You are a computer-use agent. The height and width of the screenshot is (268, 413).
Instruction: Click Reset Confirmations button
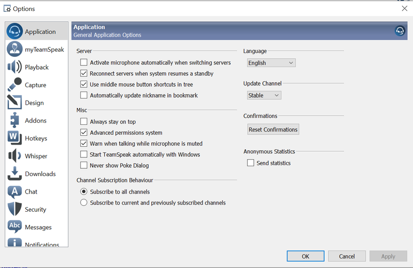(x=273, y=130)
